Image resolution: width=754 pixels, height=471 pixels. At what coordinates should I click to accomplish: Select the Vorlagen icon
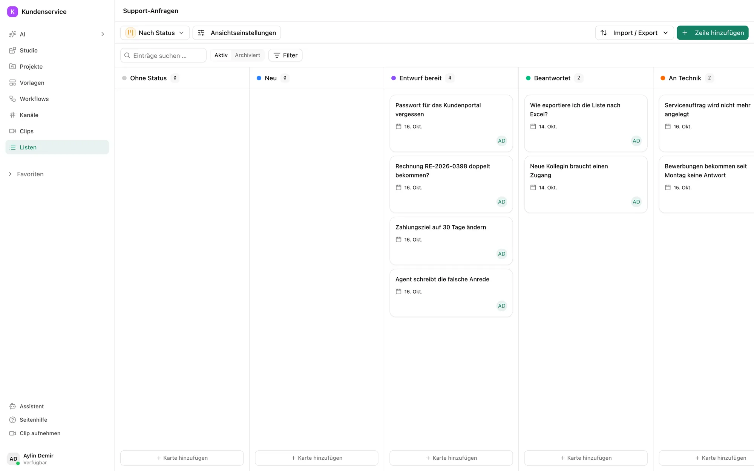(12, 83)
